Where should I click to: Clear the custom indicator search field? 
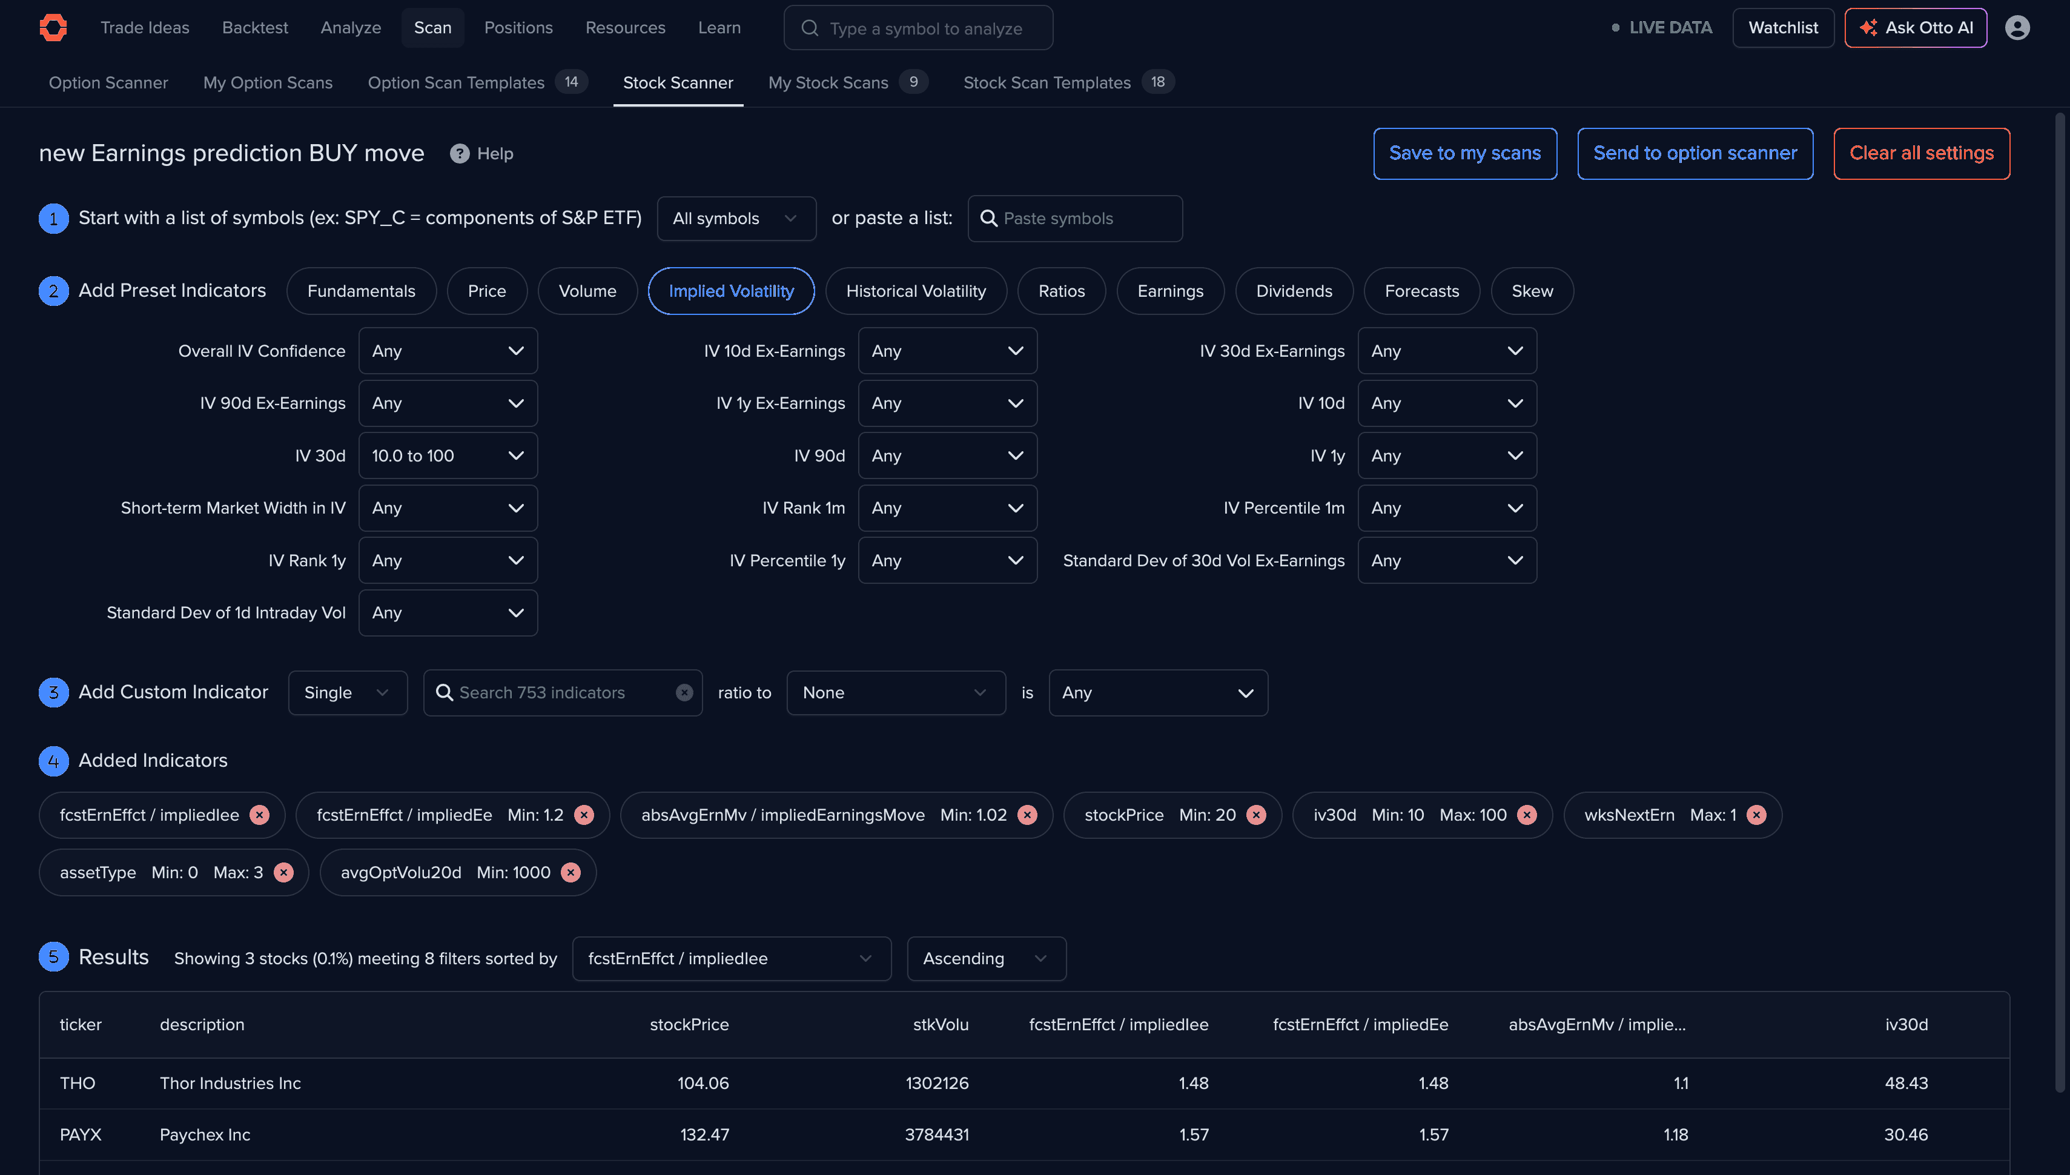(684, 692)
